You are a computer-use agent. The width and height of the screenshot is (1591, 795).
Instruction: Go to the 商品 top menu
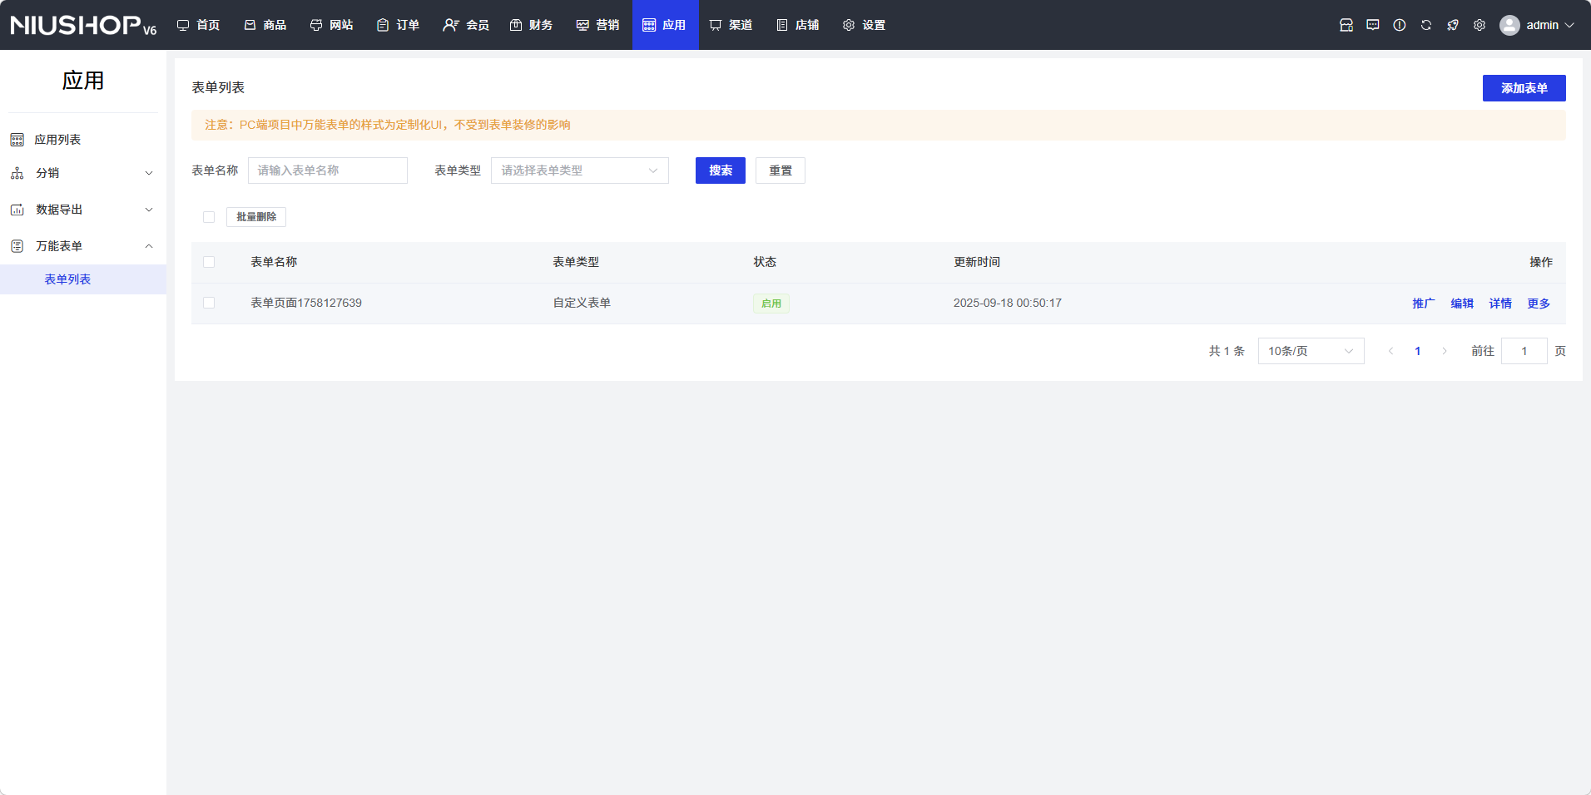click(265, 25)
